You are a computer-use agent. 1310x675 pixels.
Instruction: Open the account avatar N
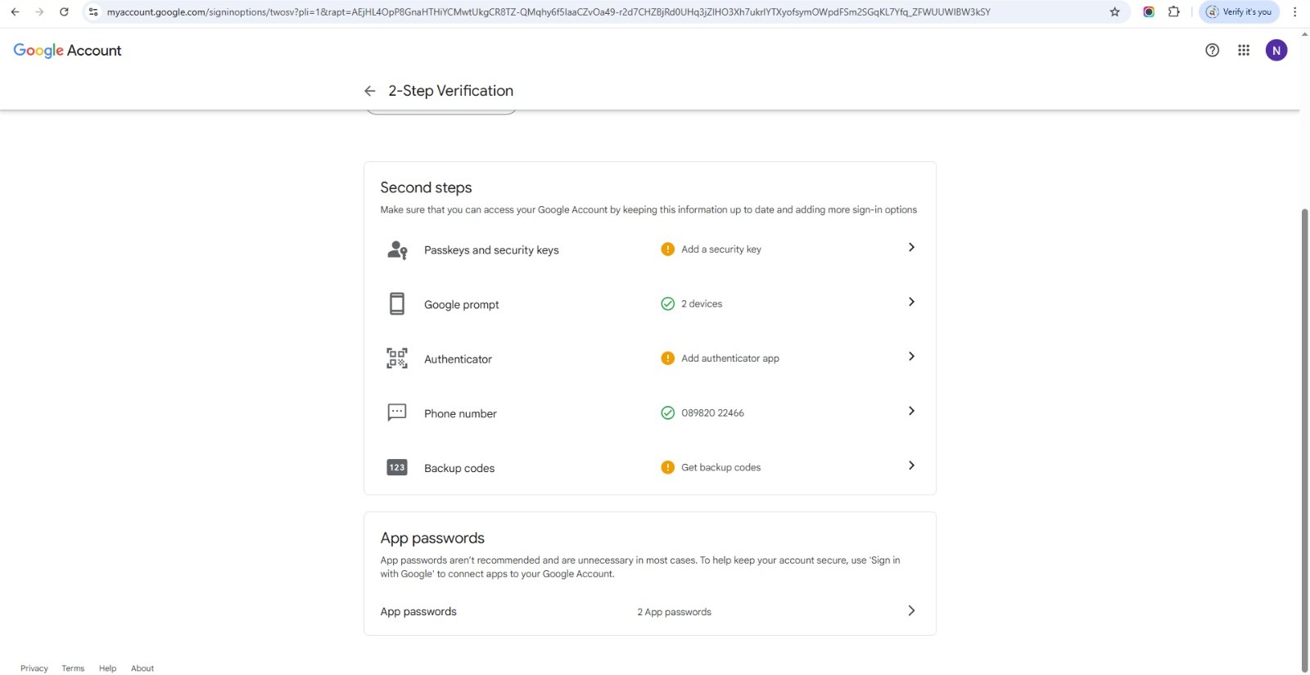point(1276,51)
